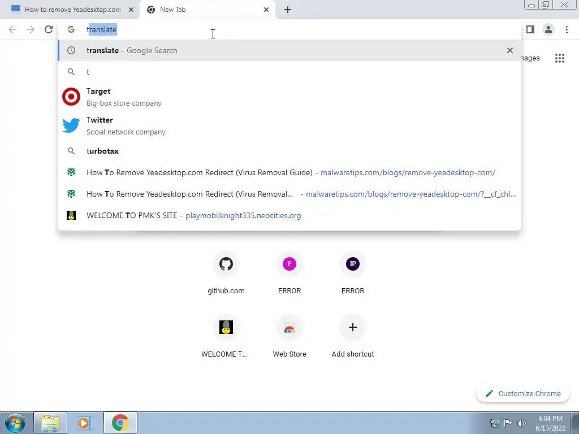Open Chrome's three-dot menu

click(567, 29)
